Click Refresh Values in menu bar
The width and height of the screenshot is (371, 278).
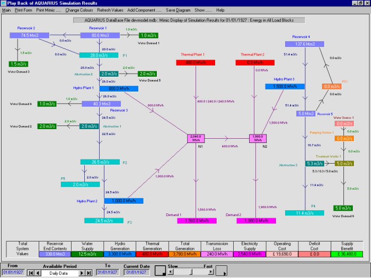(x=109, y=10)
